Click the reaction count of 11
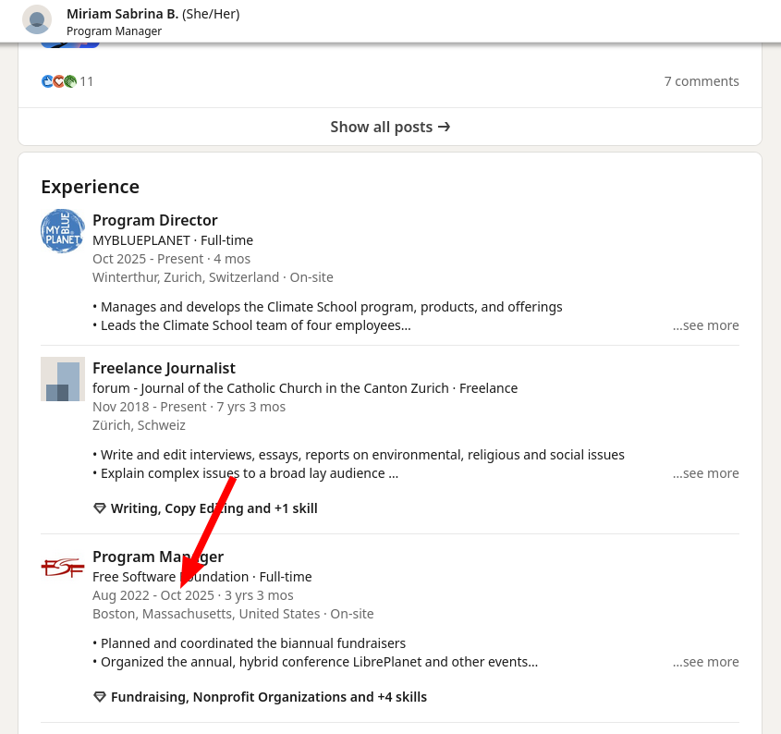The width and height of the screenshot is (781, 734). [x=87, y=81]
